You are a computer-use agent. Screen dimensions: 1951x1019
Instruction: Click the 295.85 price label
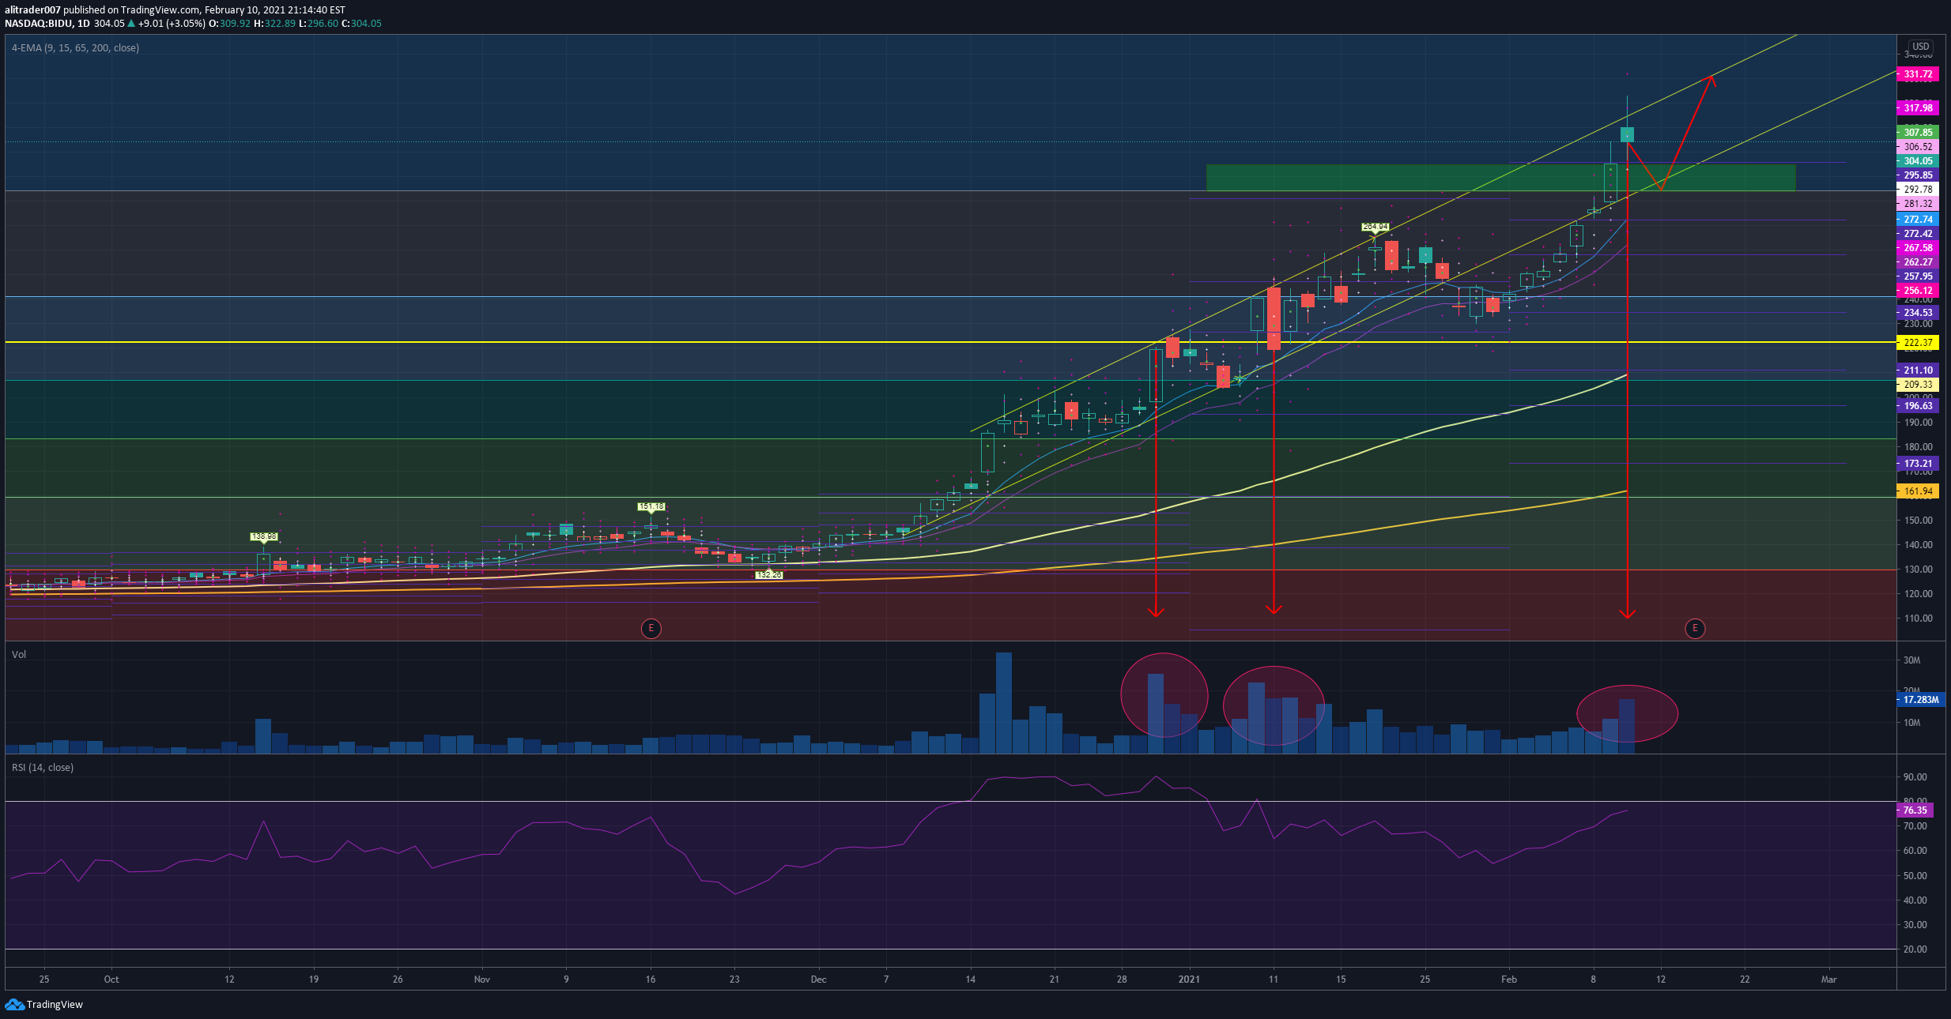coord(1918,175)
